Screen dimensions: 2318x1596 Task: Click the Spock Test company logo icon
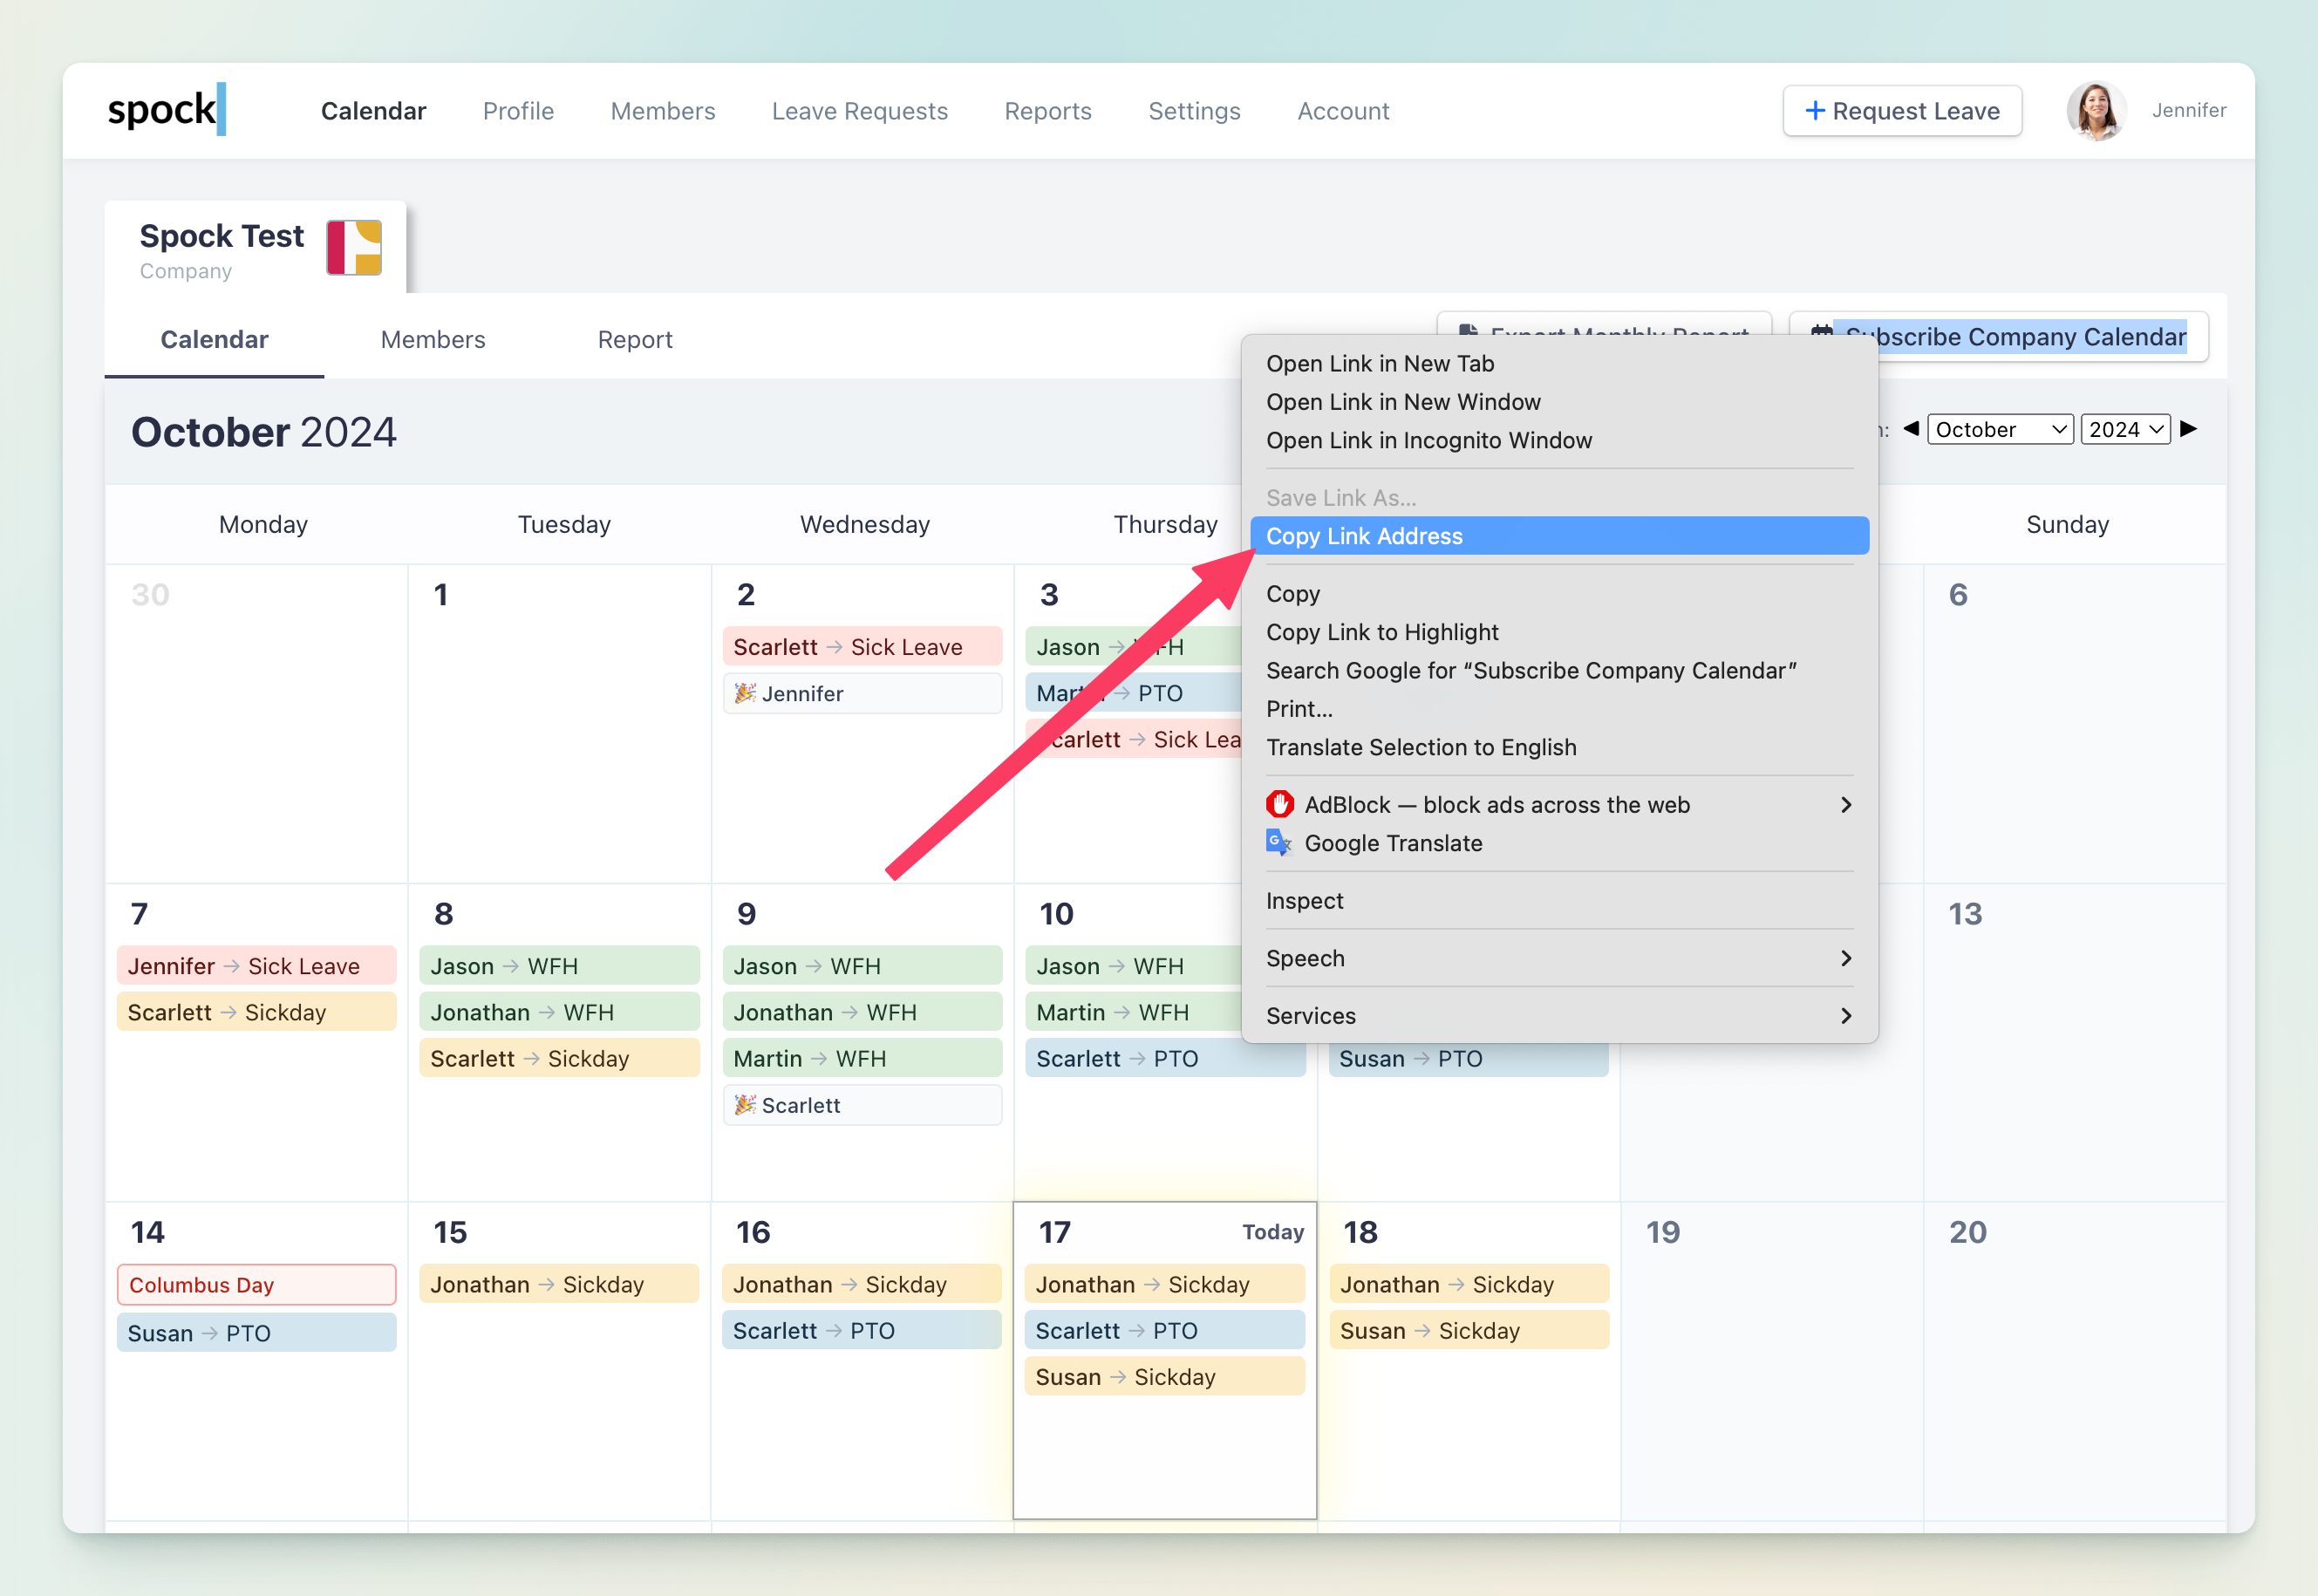coord(354,247)
